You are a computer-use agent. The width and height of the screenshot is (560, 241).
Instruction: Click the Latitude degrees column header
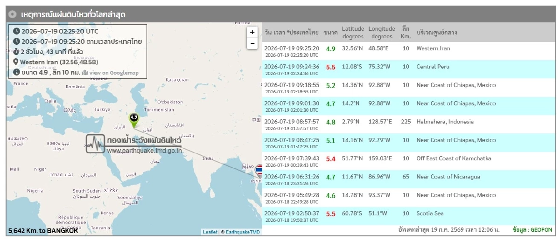(353, 32)
